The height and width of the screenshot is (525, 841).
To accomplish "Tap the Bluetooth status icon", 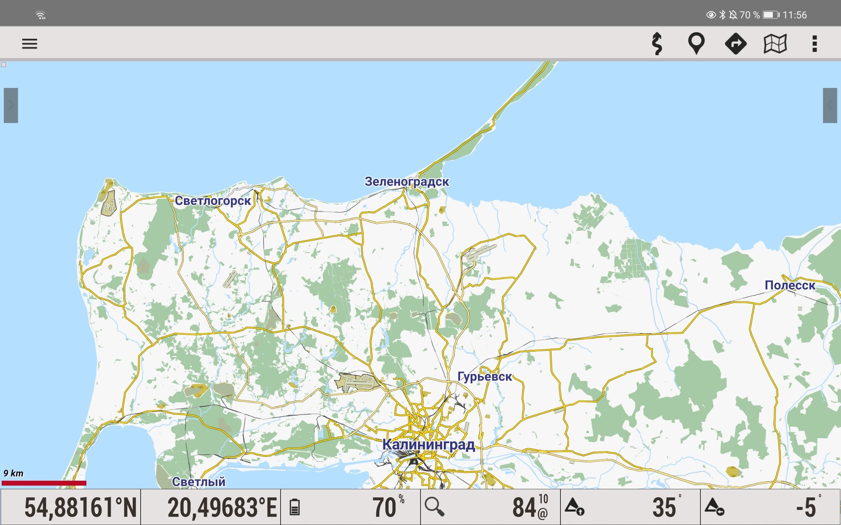I will [x=722, y=15].
